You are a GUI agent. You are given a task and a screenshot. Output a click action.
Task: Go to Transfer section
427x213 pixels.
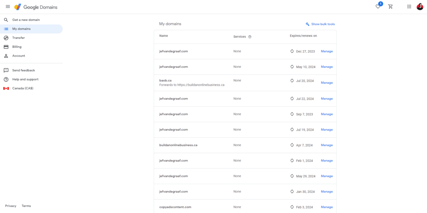coord(31,38)
